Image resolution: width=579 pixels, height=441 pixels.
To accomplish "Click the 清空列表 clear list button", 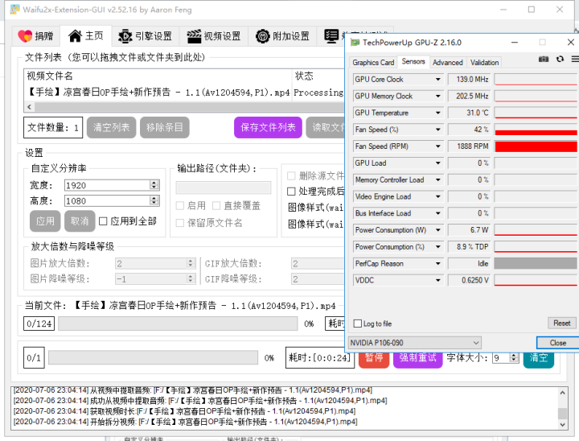I will [111, 127].
